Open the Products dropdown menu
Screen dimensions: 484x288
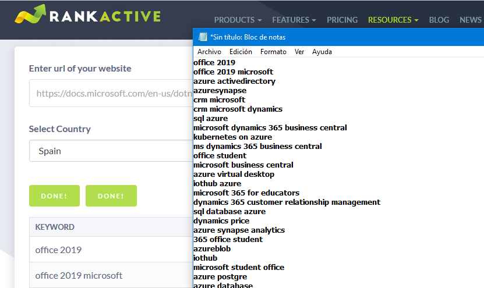238,20
